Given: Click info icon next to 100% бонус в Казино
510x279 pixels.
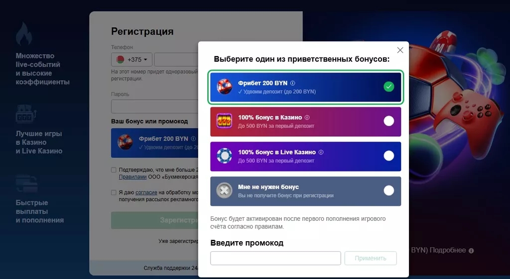Looking at the screenshot, I should 307,117.
